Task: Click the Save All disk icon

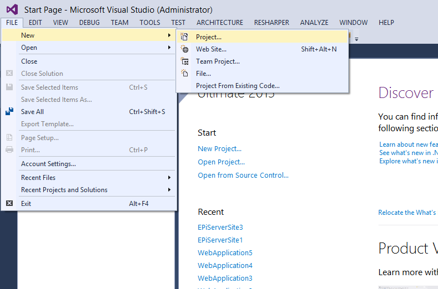Action: (x=9, y=112)
